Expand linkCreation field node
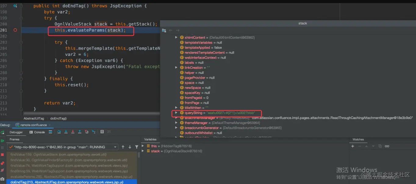416x184 pixels. click(x=176, y=67)
